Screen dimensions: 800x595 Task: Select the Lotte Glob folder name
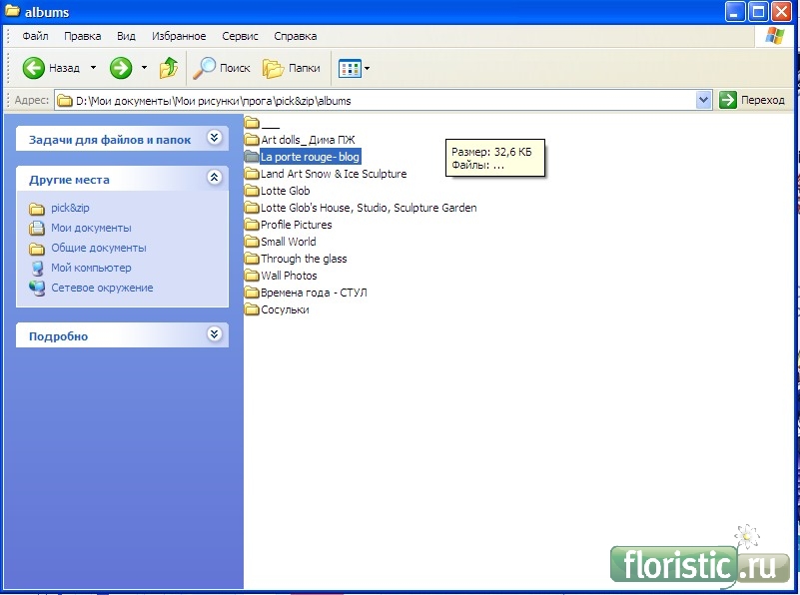pos(286,191)
